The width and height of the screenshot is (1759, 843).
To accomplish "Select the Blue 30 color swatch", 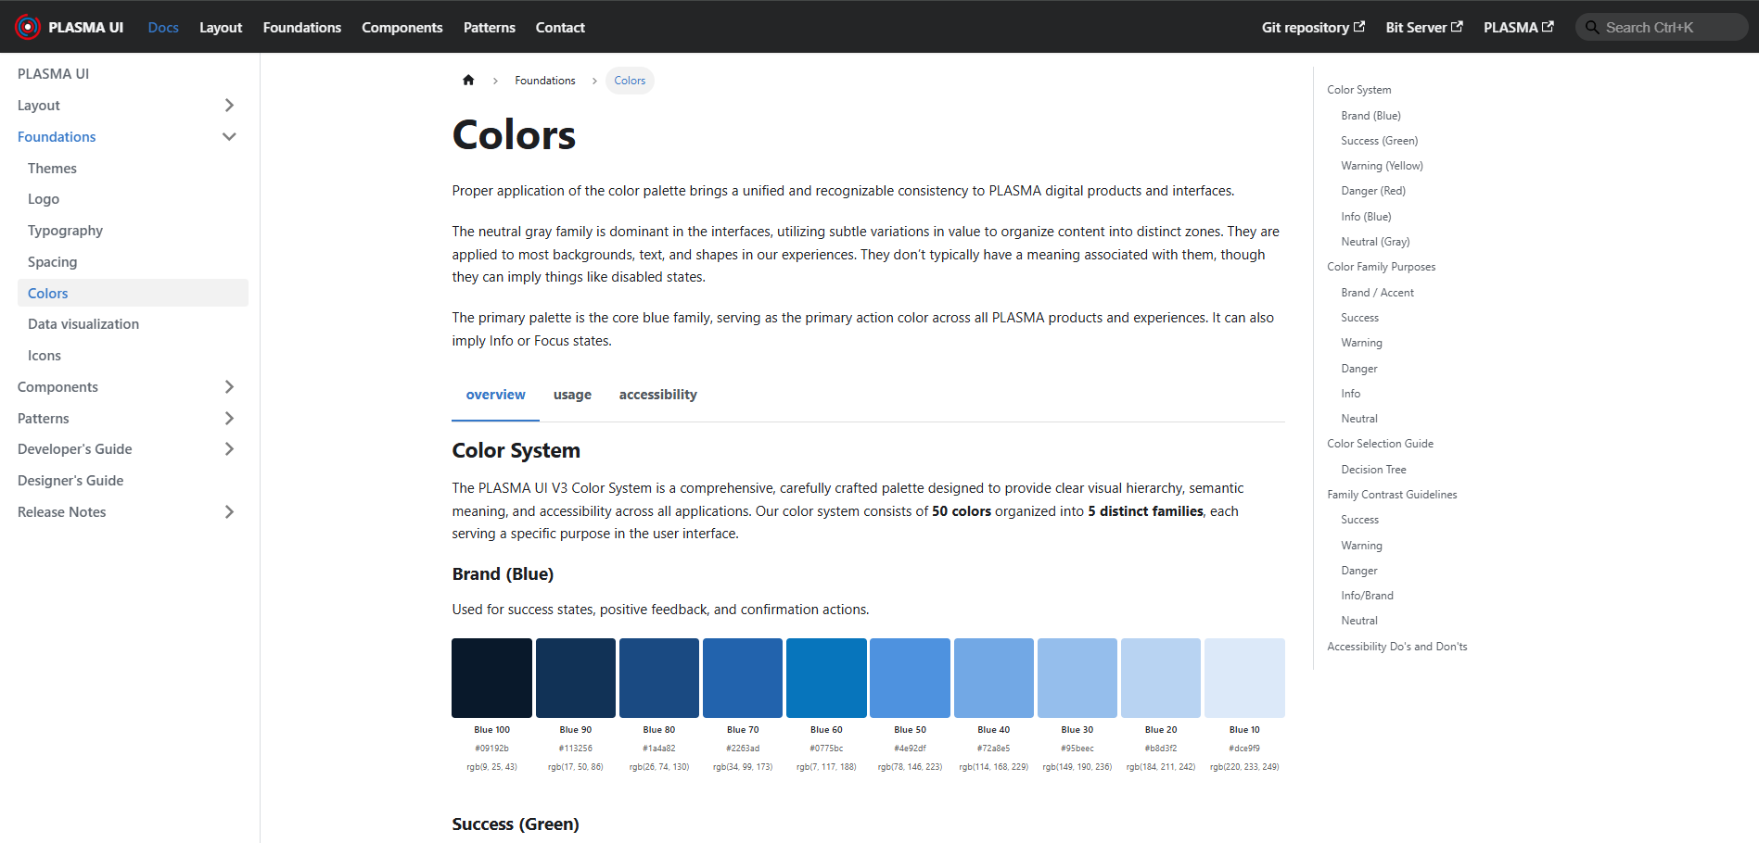I will pos(1077,678).
